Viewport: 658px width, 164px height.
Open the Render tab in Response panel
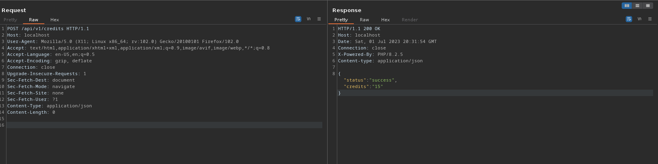click(409, 20)
